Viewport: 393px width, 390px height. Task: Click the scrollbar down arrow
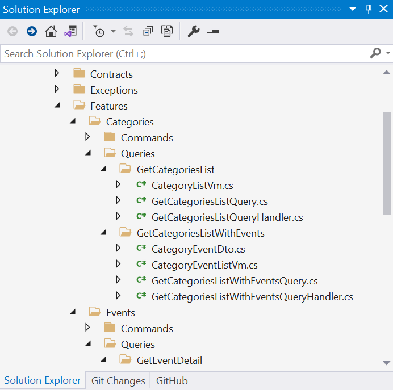(x=387, y=363)
